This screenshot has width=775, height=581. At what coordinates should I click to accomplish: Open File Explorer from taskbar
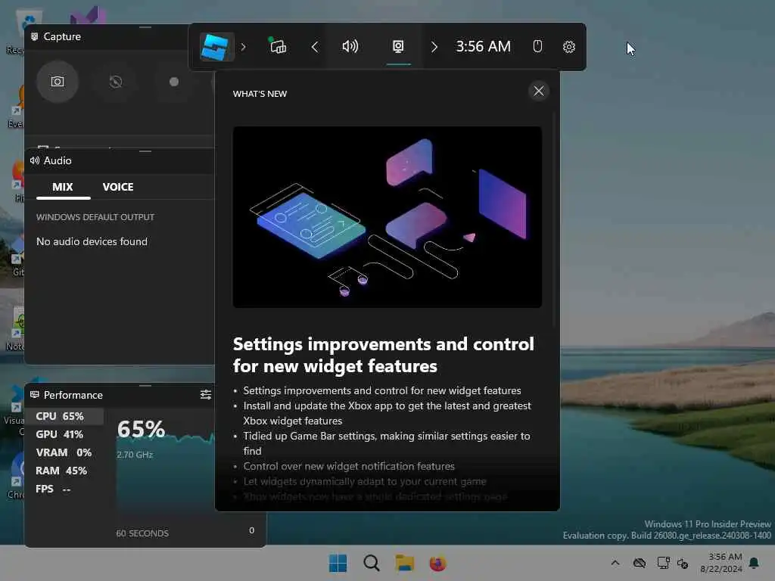pyautogui.click(x=404, y=563)
